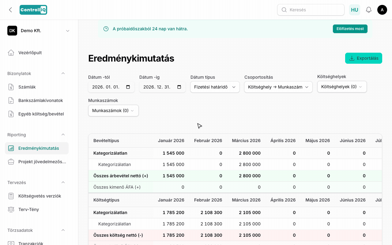Click the Számlák invoice icon
392x245 pixels.
pos(11,87)
